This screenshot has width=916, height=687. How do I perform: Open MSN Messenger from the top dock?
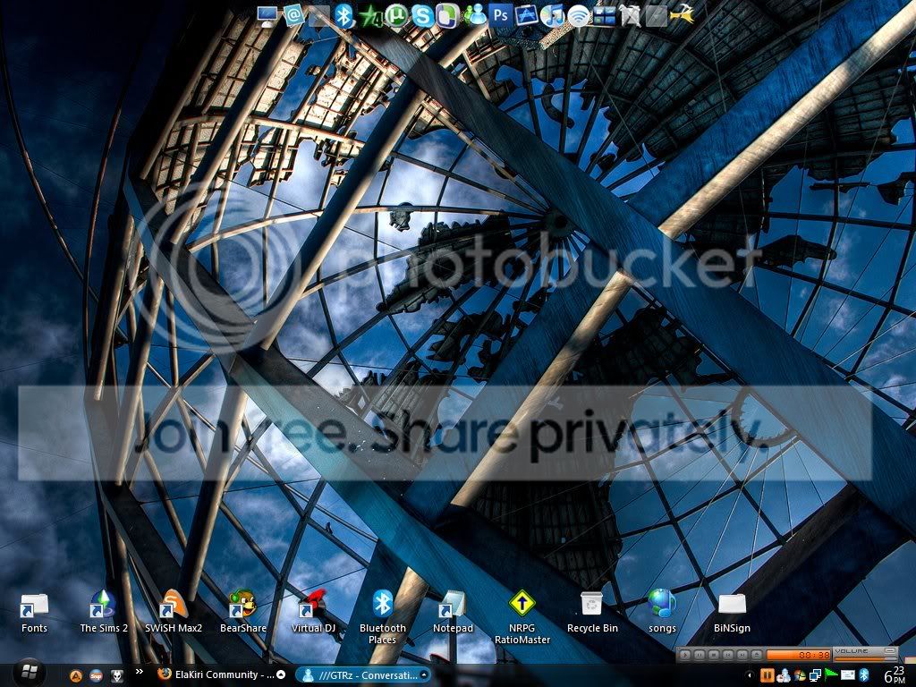[x=476, y=16]
